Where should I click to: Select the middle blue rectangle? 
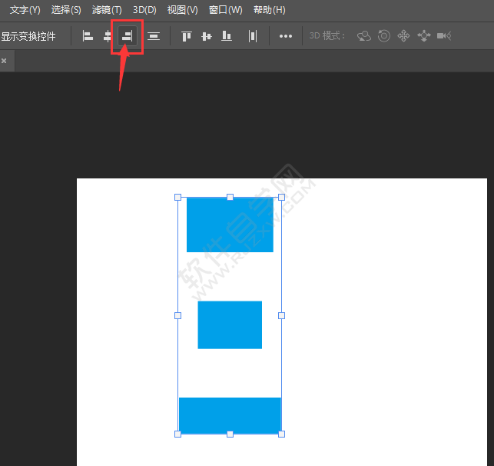point(230,325)
